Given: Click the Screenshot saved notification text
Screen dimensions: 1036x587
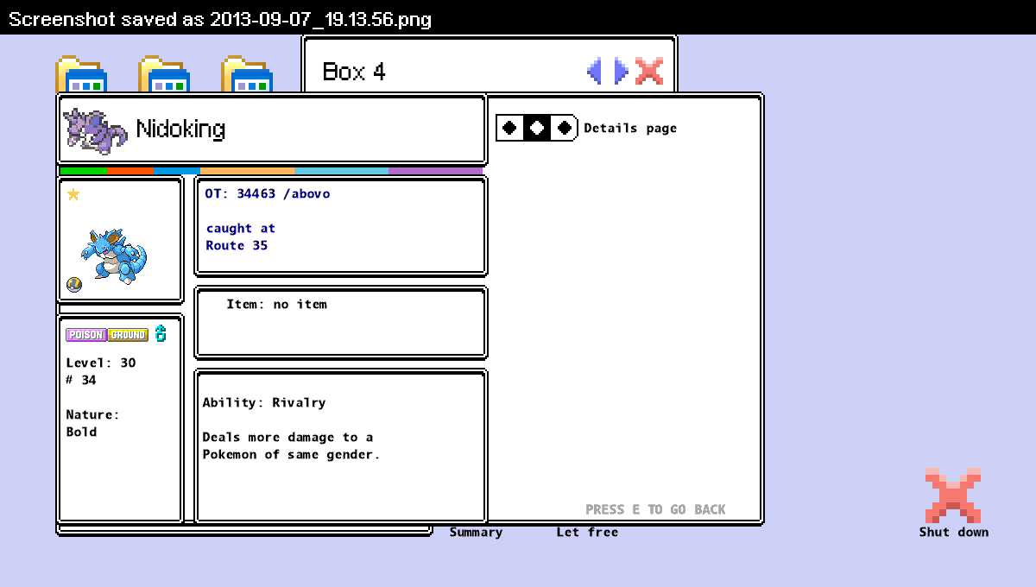Looking at the screenshot, I should [220, 19].
